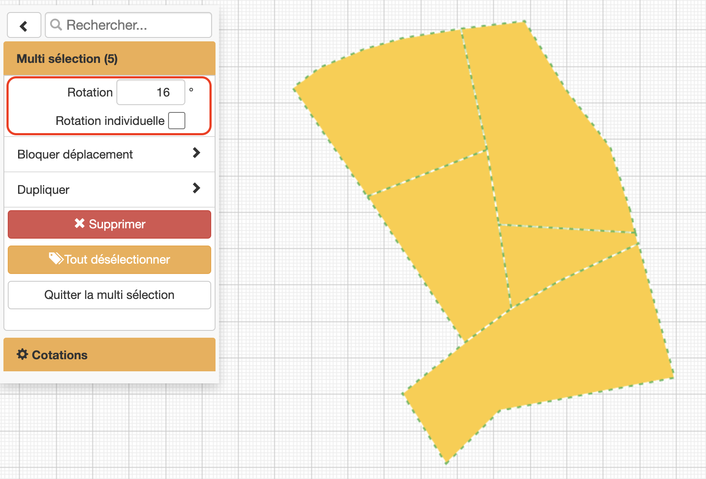The image size is (706, 479).
Task: Click the Rechercher search field
Action: coord(129,25)
